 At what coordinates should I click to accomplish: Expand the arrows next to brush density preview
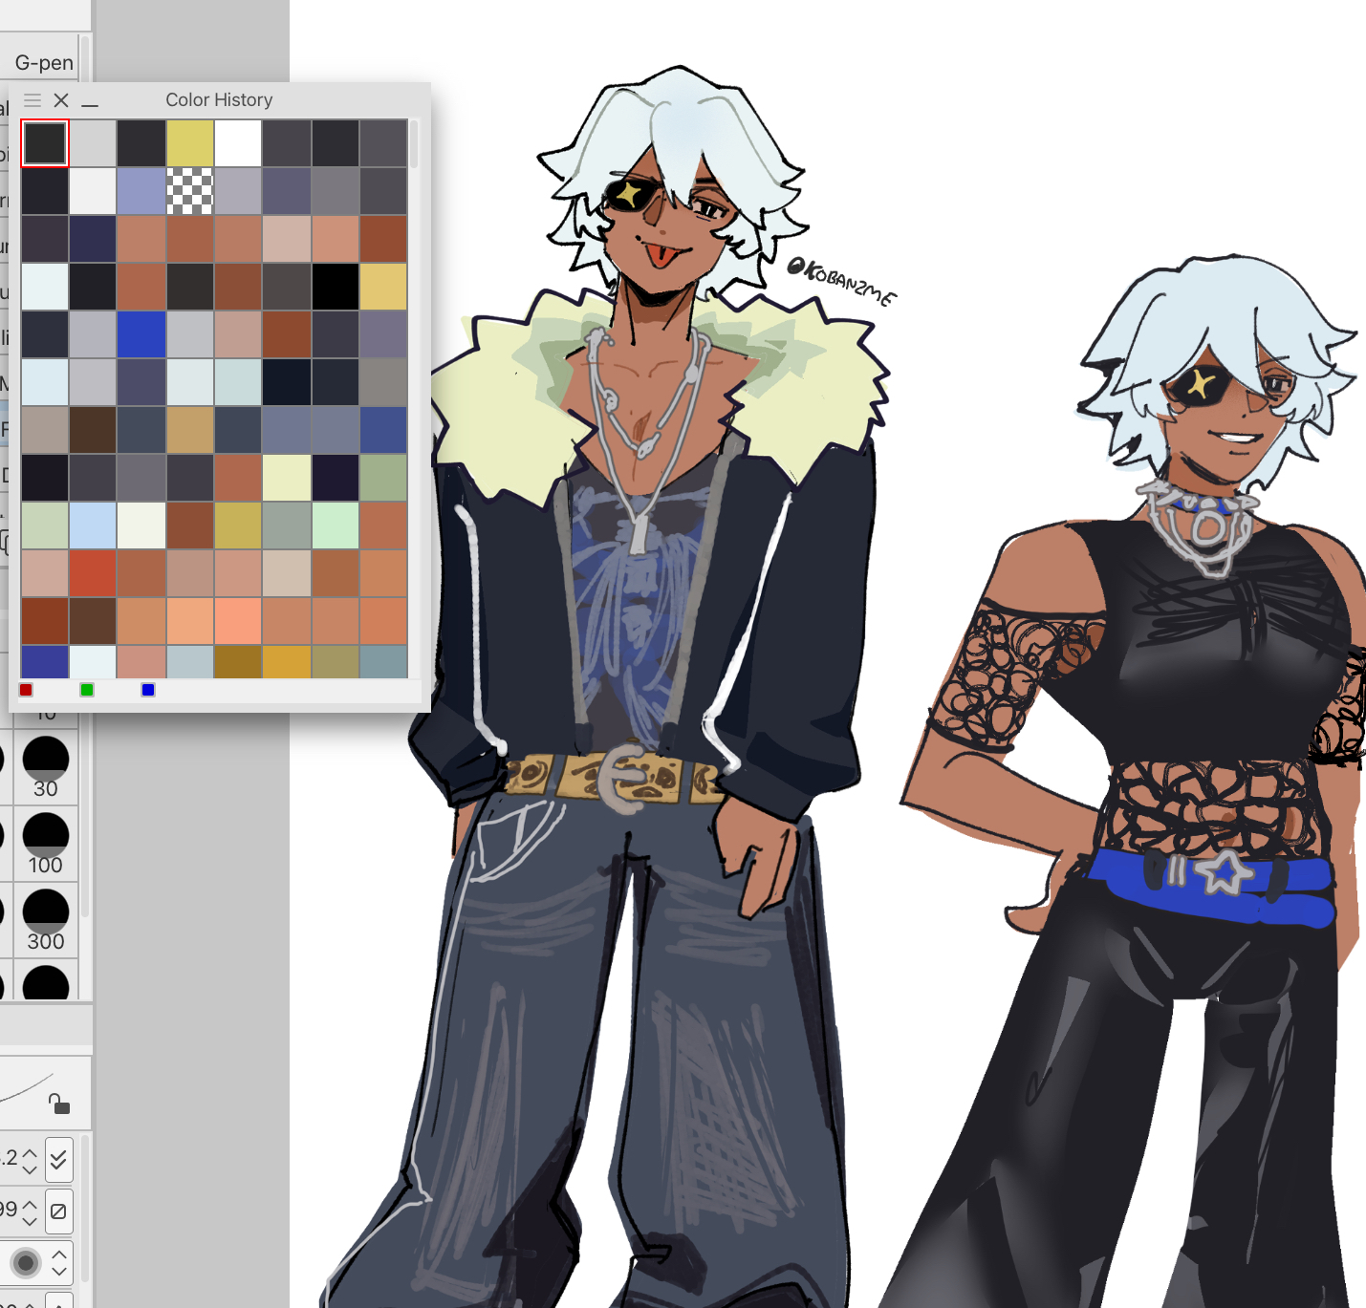(59, 1263)
